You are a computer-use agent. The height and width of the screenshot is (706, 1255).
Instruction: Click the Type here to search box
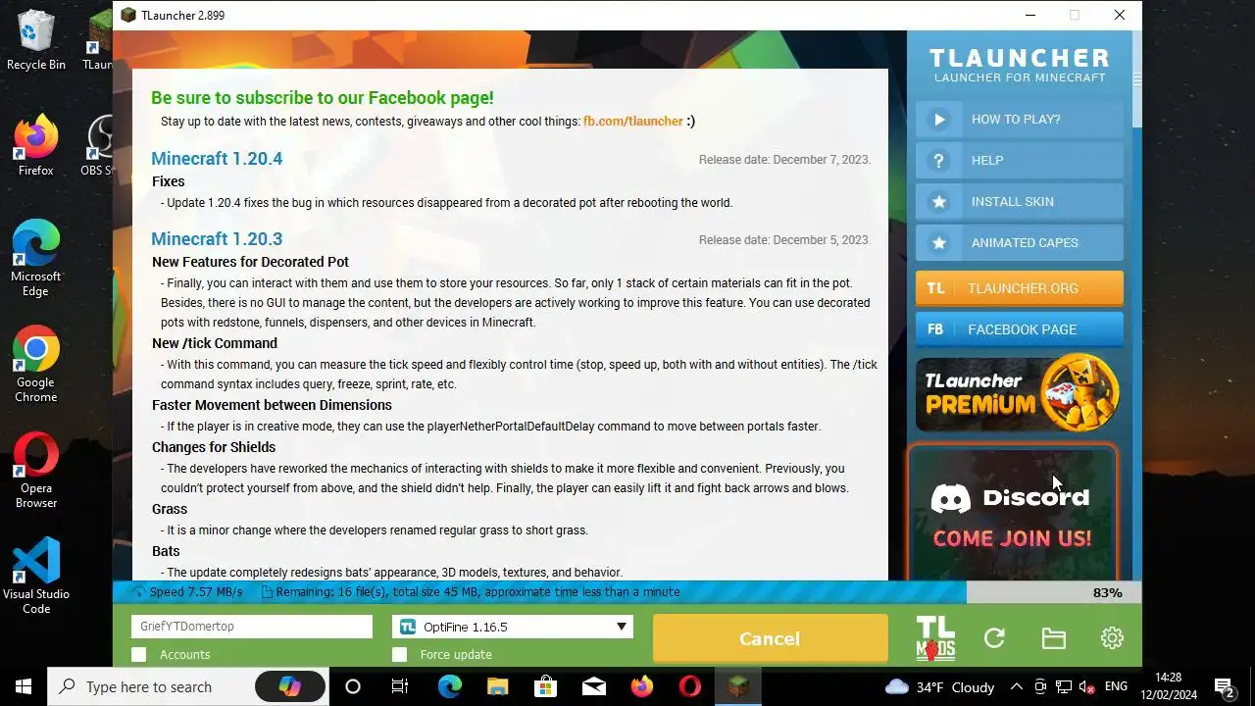point(186,686)
